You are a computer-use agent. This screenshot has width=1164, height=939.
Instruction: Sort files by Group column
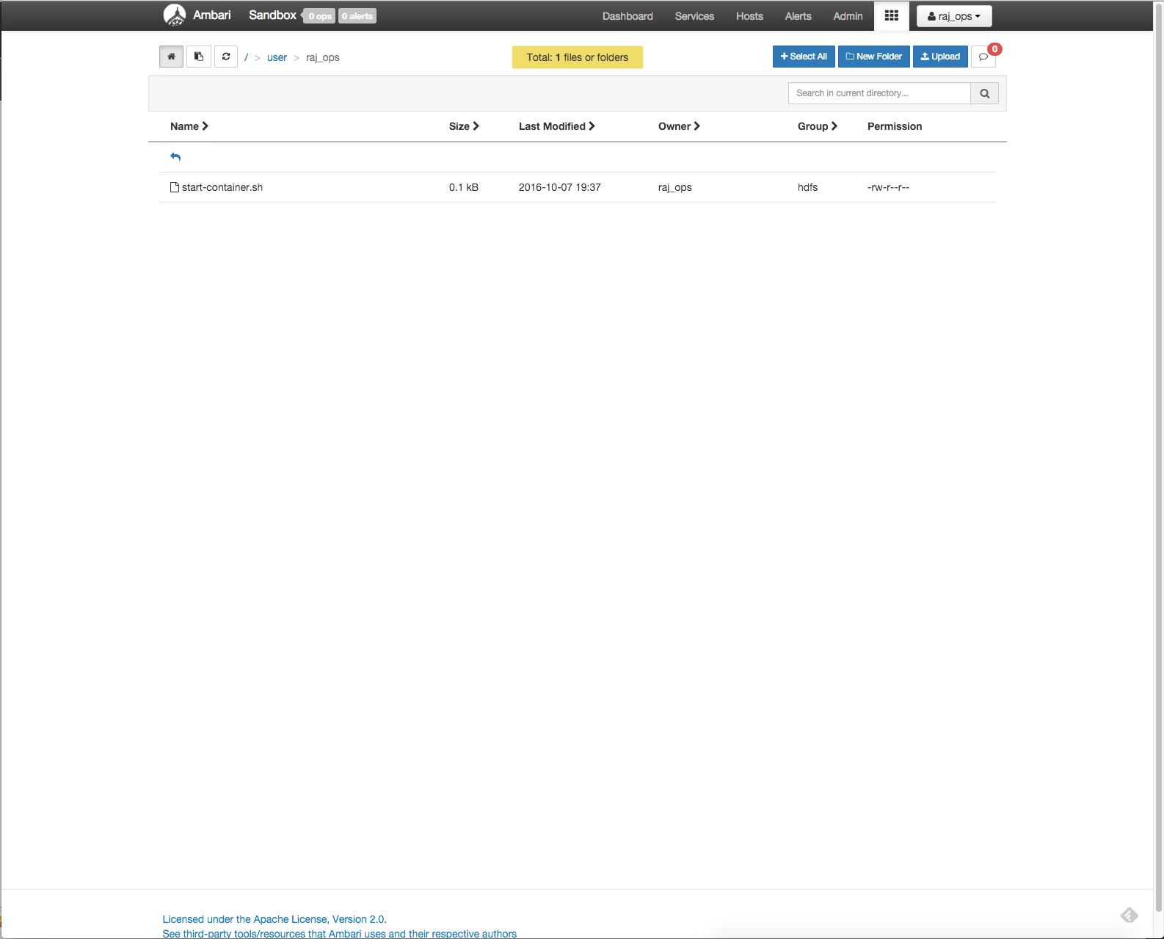point(818,126)
